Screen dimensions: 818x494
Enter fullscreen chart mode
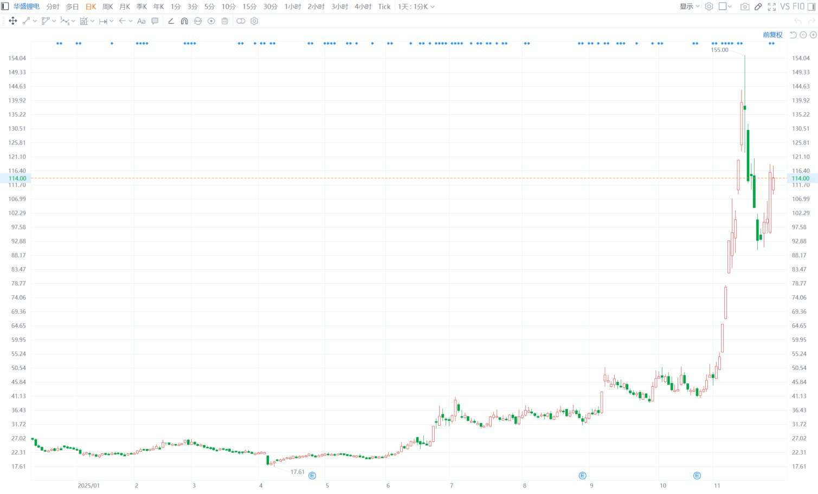click(771, 6)
